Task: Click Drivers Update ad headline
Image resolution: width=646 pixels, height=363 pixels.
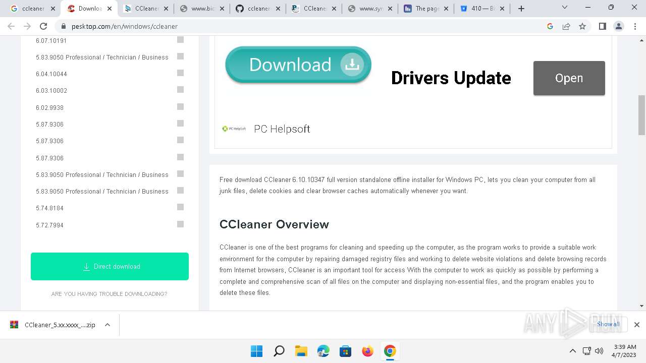Action: [x=451, y=78]
